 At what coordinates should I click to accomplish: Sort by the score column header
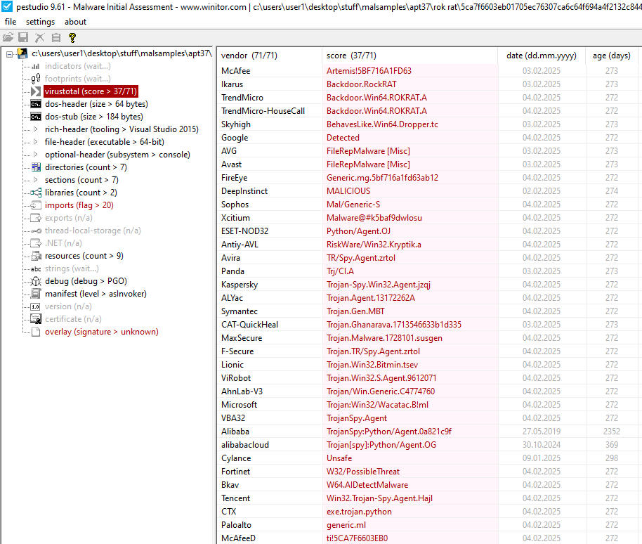coord(410,56)
